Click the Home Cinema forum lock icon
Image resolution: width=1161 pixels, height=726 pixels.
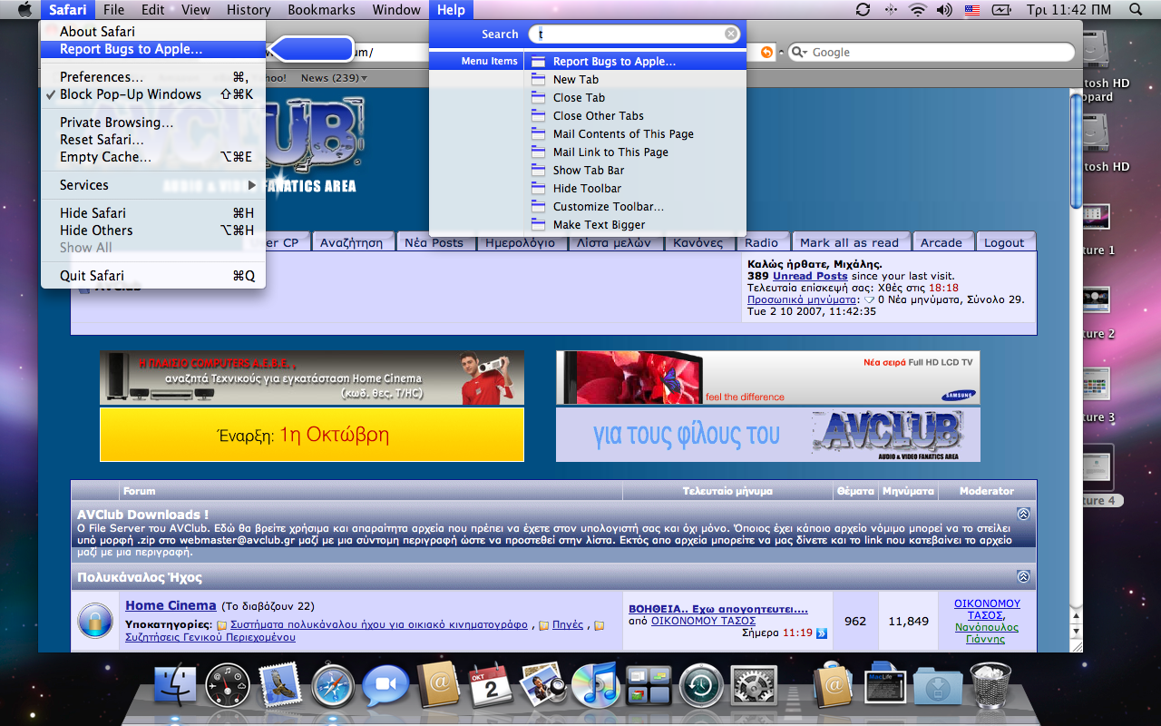95,621
